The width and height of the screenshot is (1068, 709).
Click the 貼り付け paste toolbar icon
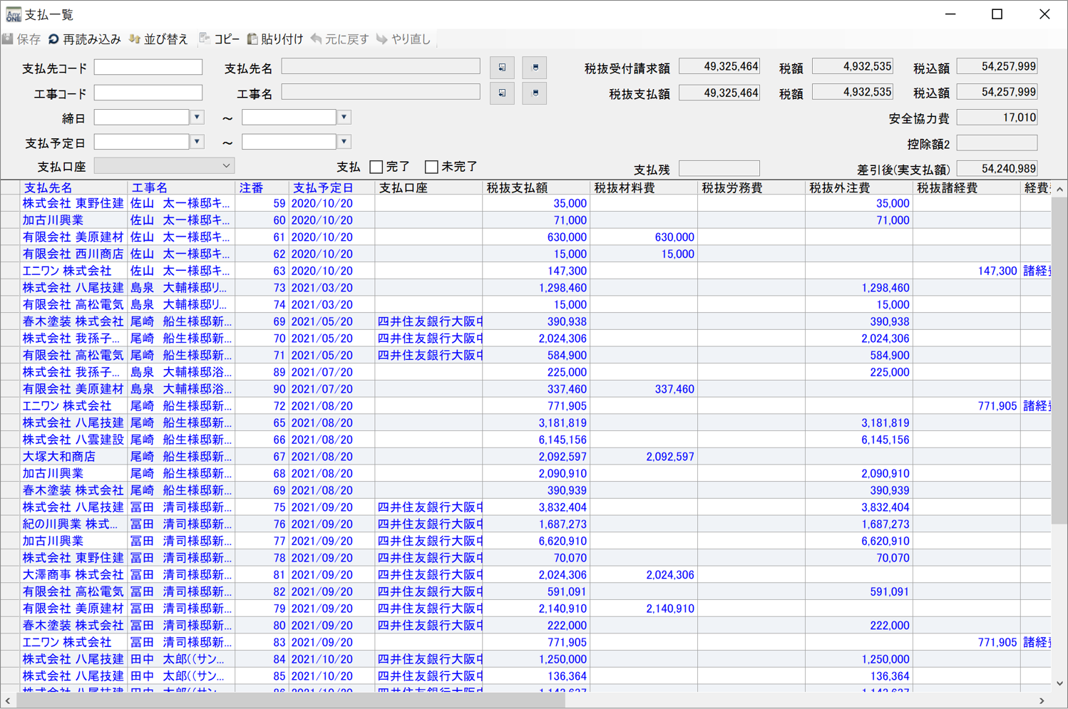[x=252, y=39]
